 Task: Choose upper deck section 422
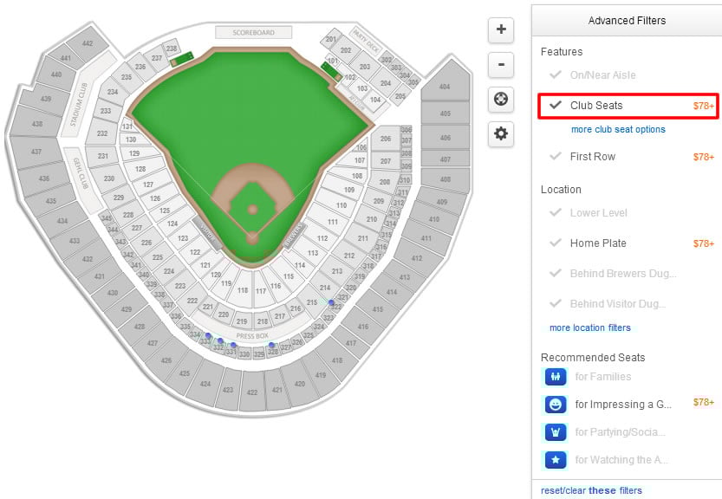point(252,392)
